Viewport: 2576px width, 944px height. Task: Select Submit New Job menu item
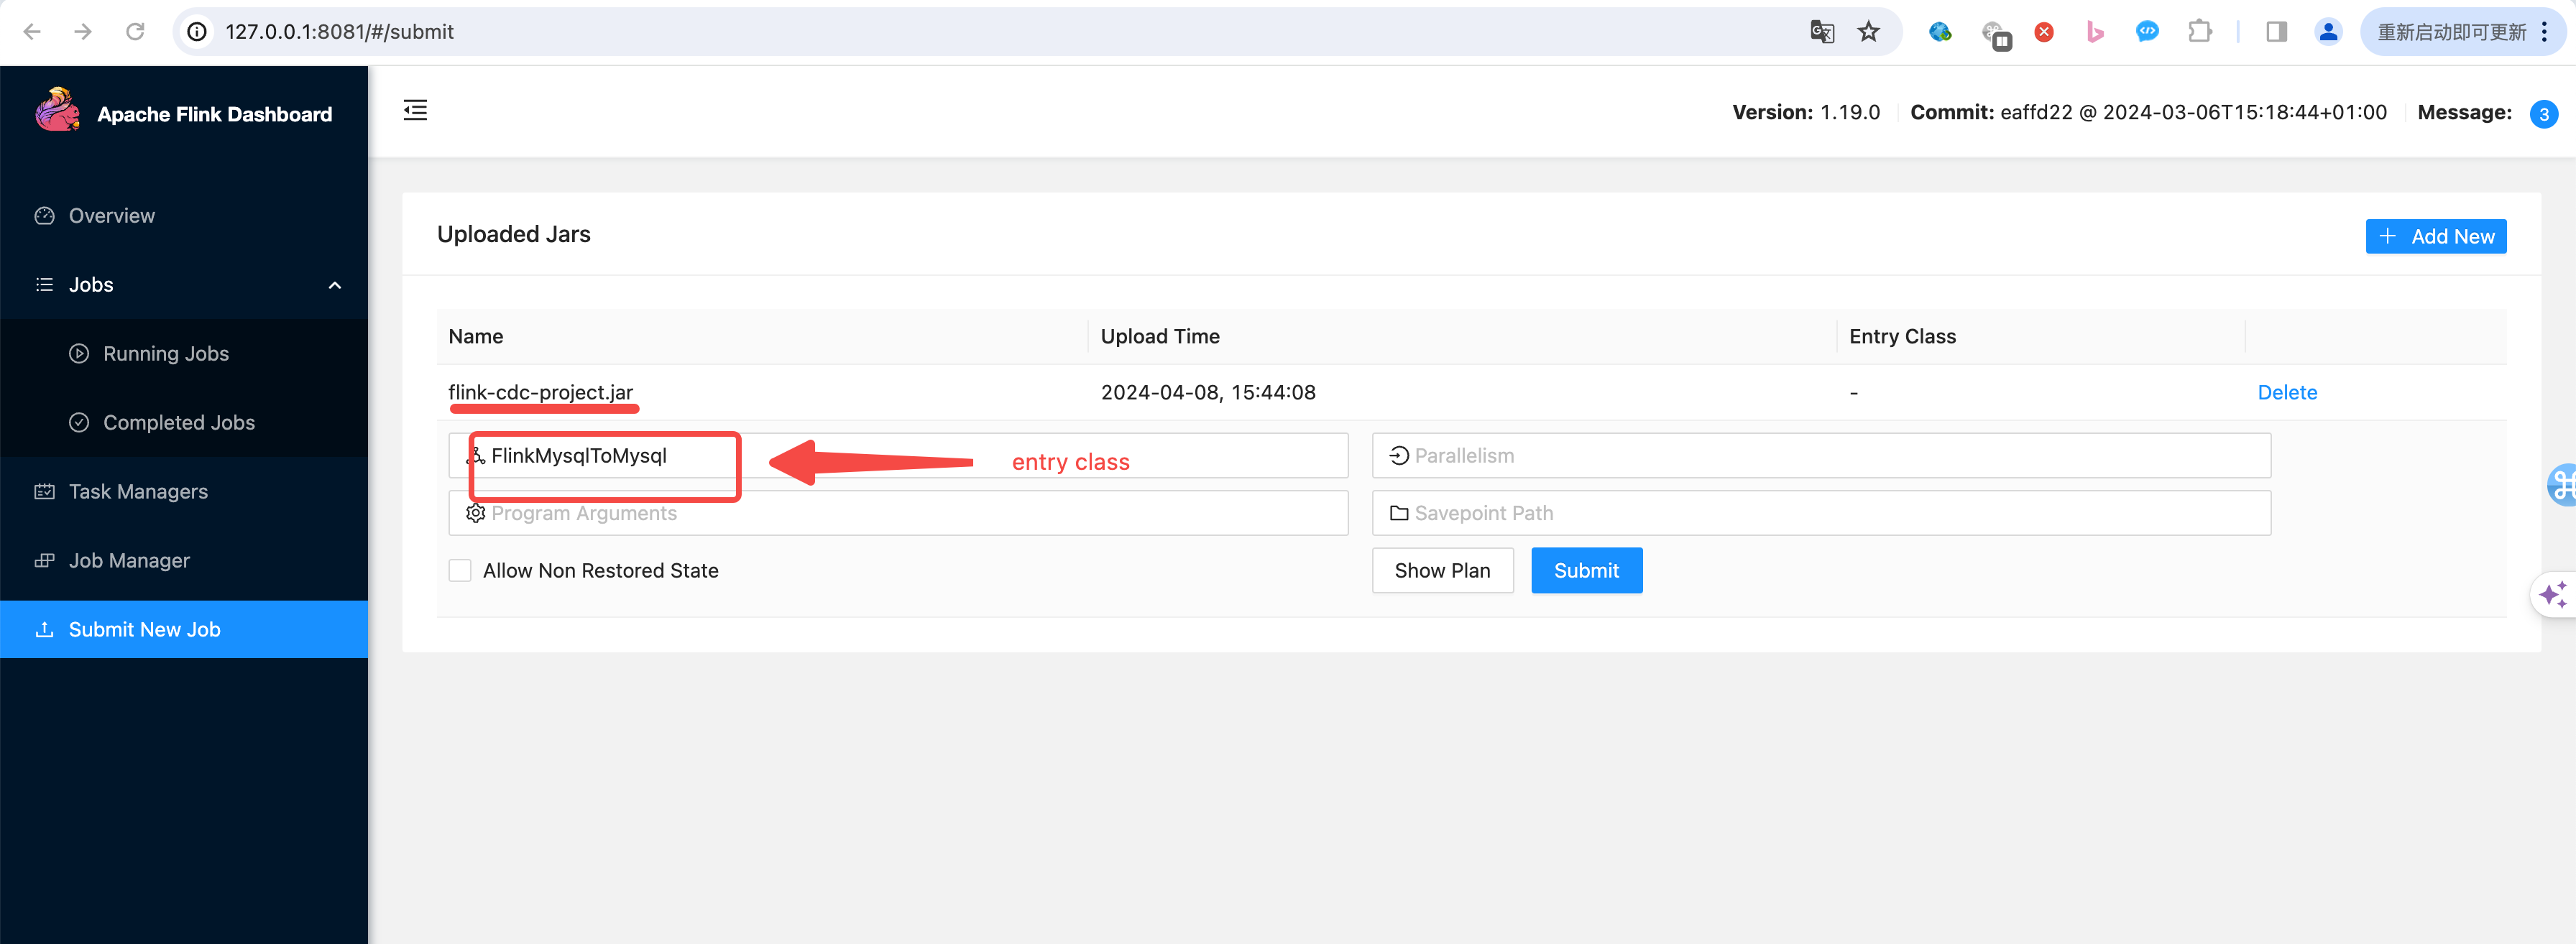point(184,630)
